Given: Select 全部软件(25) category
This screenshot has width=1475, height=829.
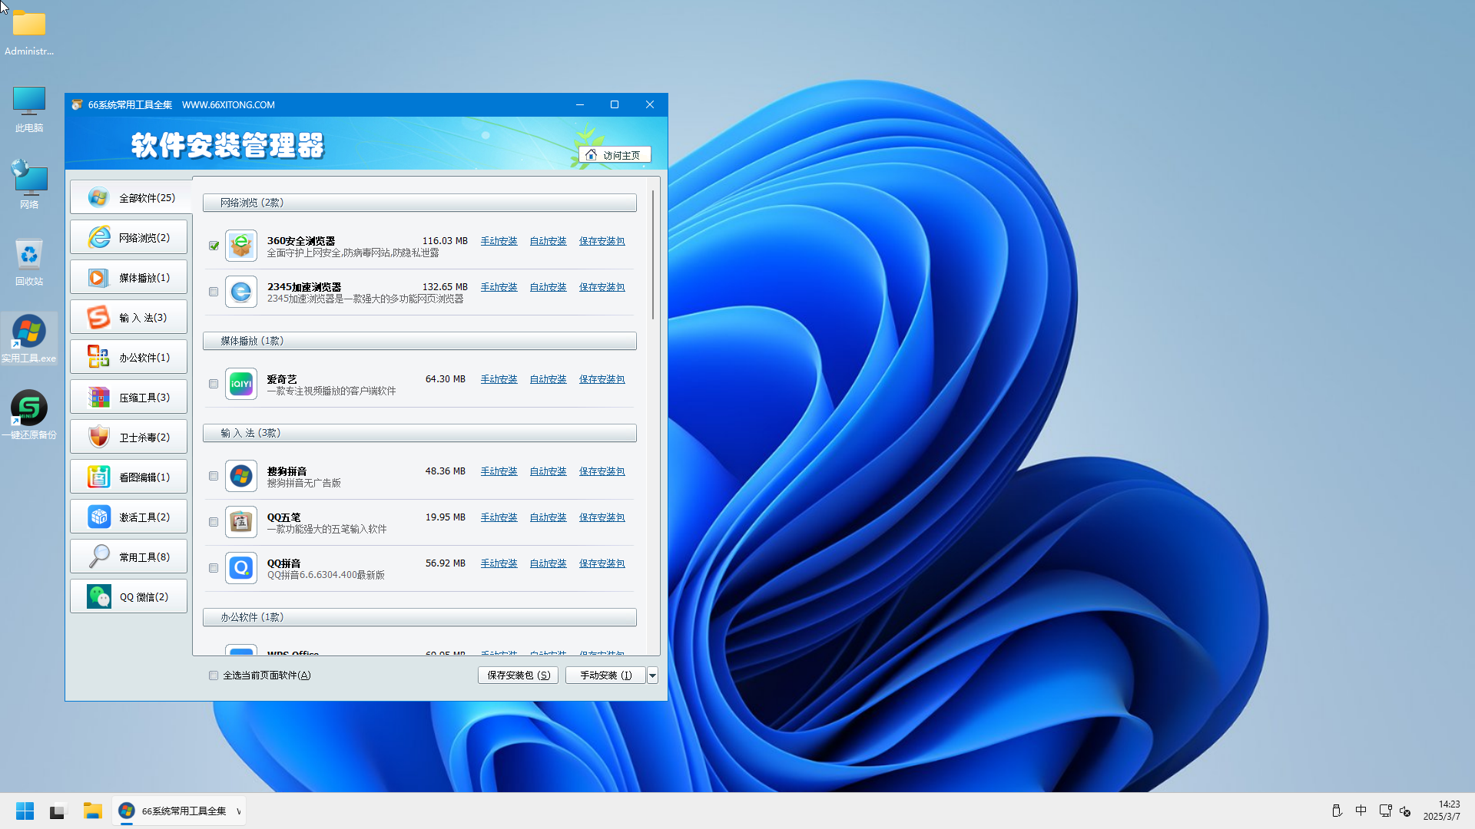Looking at the screenshot, I should pyautogui.click(x=129, y=197).
